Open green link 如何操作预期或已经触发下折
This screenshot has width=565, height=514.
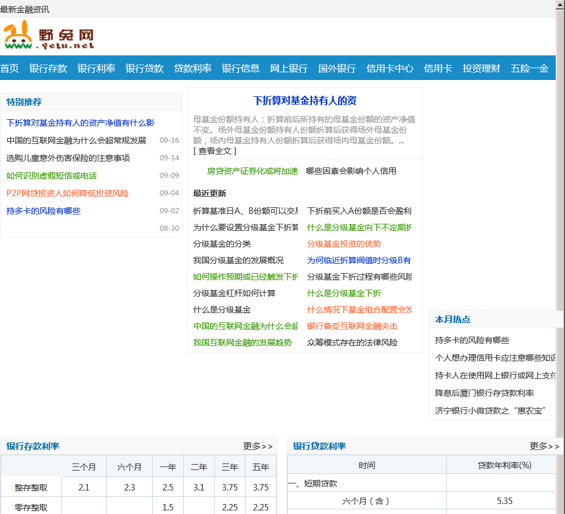[x=245, y=277]
